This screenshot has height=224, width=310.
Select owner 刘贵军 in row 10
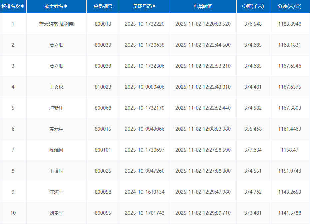click(56, 213)
